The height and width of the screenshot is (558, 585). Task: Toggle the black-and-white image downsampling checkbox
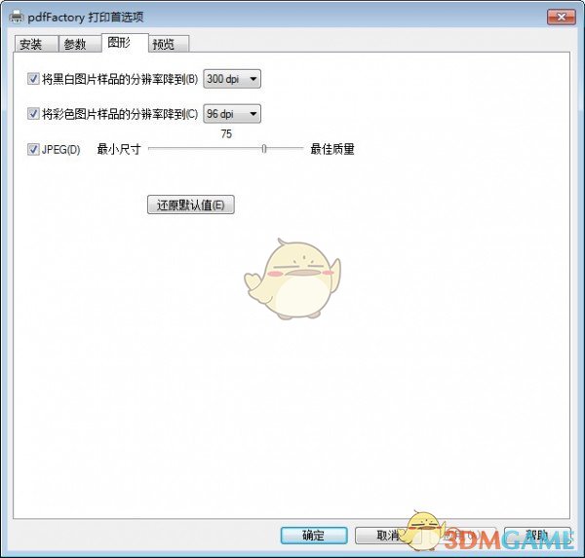[x=34, y=79]
